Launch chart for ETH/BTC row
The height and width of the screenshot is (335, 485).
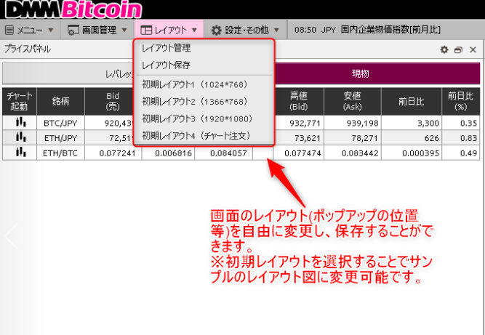pos(20,153)
